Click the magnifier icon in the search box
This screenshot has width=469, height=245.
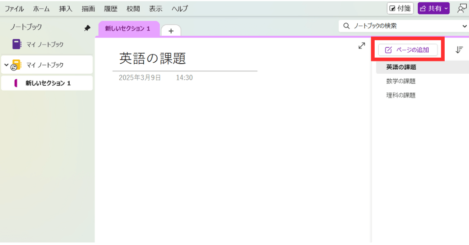[x=347, y=26]
